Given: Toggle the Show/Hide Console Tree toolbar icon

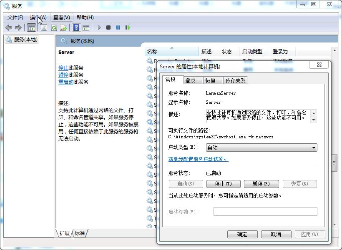Looking at the screenshot, I should 32,27.
